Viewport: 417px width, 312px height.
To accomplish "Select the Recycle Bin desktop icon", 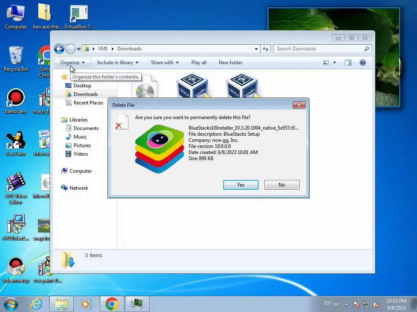I will tap(16, 59).
